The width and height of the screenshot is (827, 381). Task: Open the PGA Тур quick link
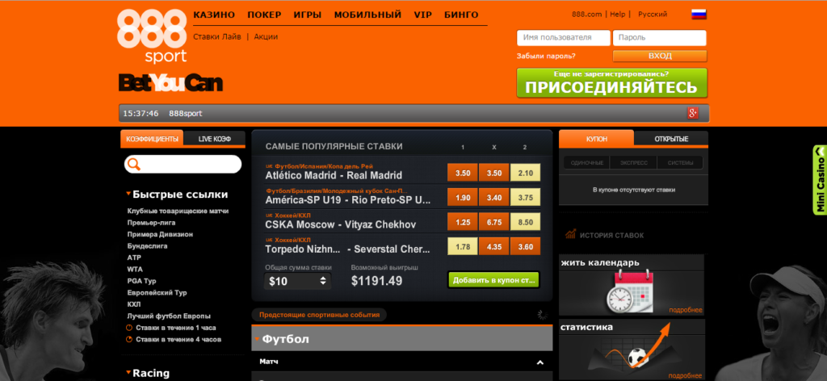coord(141,281)
